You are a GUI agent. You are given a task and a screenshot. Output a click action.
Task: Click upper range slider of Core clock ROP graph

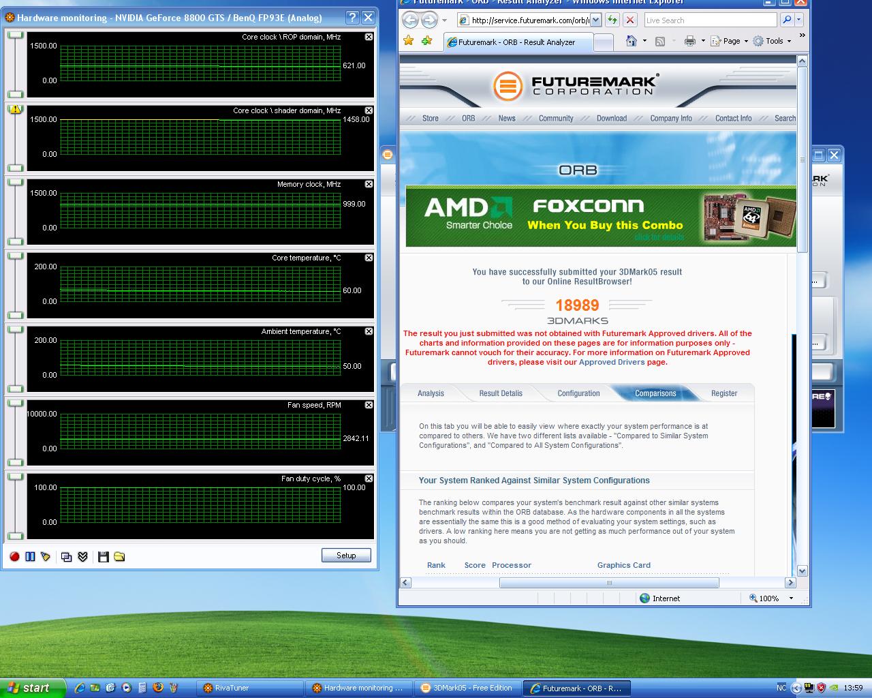15,35
